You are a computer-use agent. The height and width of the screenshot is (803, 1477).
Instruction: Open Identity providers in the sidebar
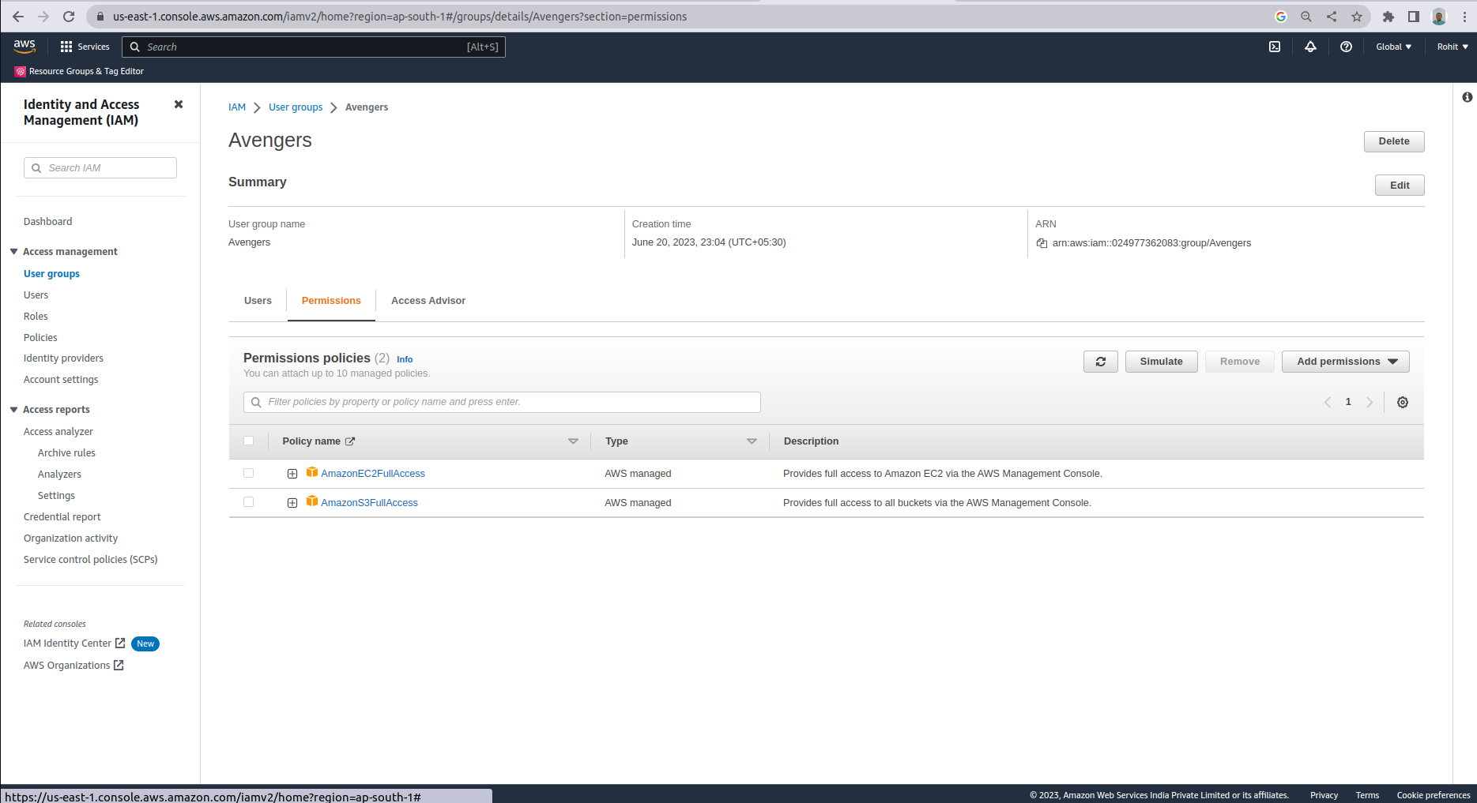[x=63, y=358]
